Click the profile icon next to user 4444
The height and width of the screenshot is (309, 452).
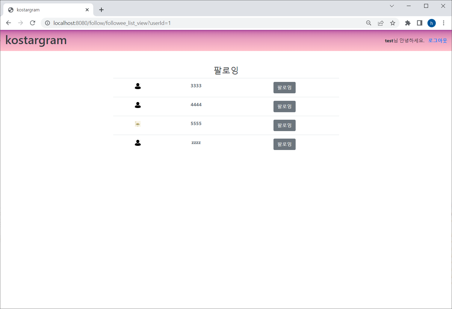pos(138,105)
